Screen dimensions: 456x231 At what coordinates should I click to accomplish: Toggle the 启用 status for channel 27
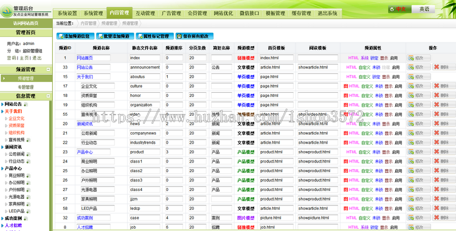click(x=398, y=190)
